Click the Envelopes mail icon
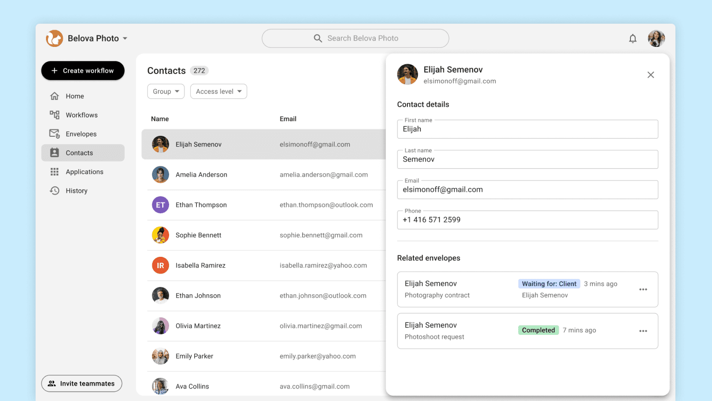The width and height of the screenshot is (712, 401). coord(54,134)
